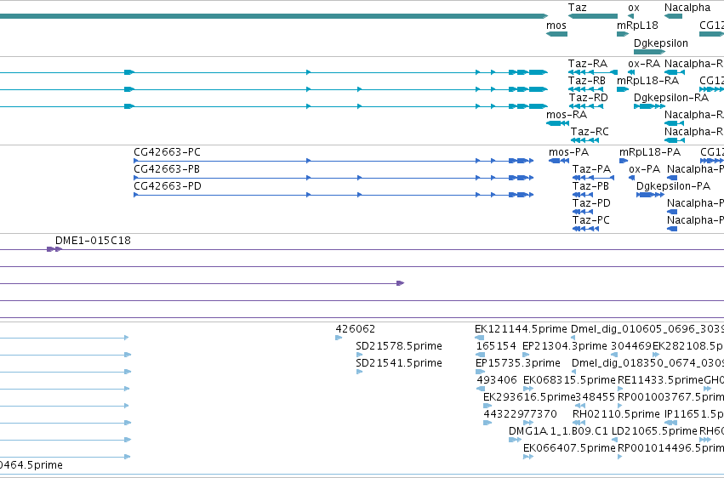Click the DMG1A.1_1.B09.C1 feature
Screen dimensions: 724x478
point(515,440)
